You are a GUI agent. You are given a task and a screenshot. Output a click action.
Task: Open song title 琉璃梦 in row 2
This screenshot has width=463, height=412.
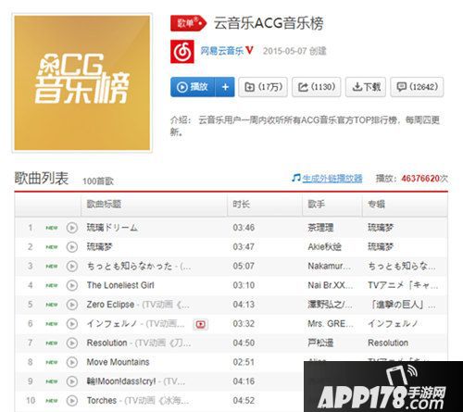tap(99, 247)
